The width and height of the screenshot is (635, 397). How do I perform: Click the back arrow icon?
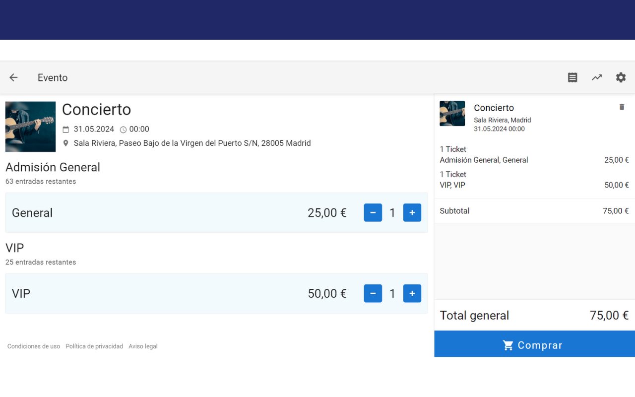tap(13, 77)
